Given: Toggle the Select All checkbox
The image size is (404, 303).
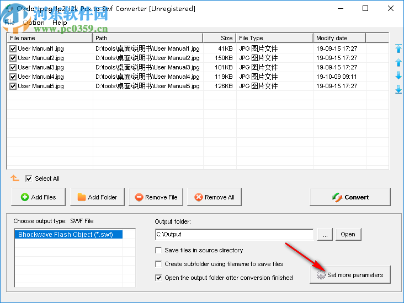Looking at the screenshot, I should click(x=29, y=178).
